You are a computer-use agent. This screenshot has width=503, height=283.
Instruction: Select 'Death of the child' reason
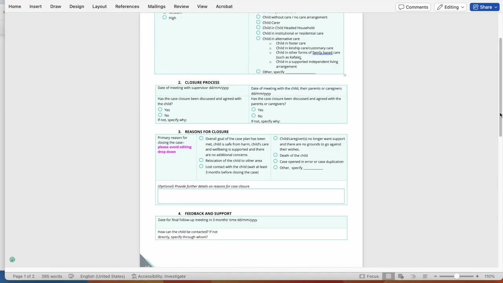(x=275, y=155)
